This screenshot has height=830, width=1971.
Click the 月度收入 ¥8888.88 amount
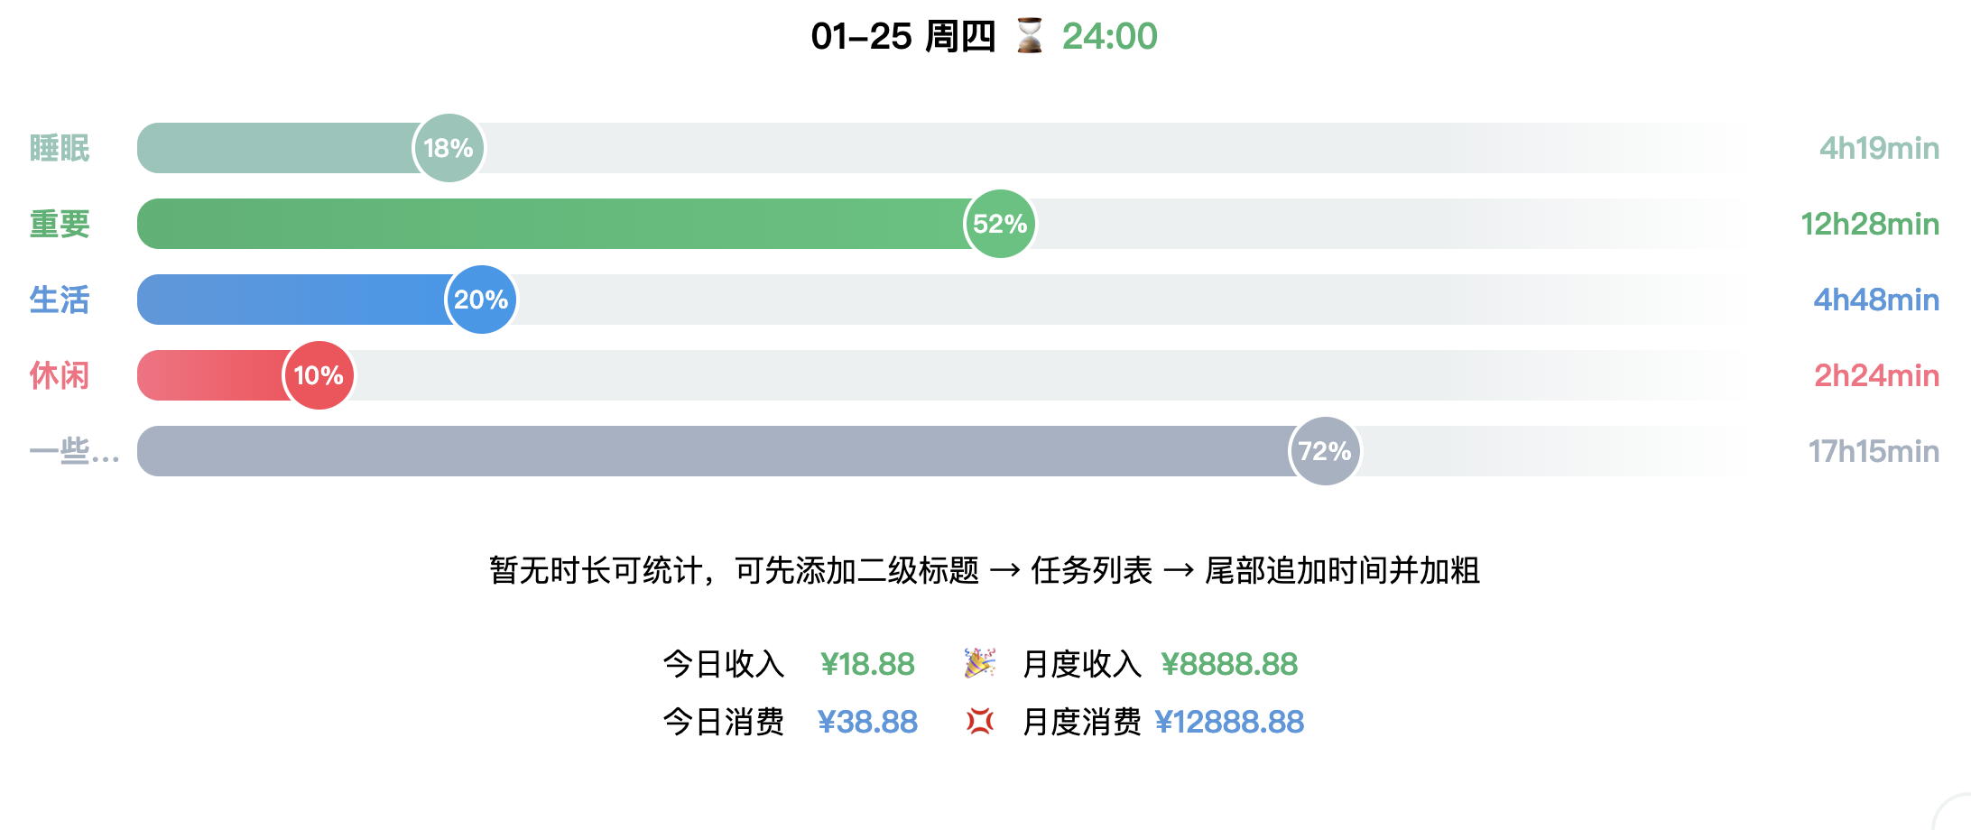[x=1229, y=664]
